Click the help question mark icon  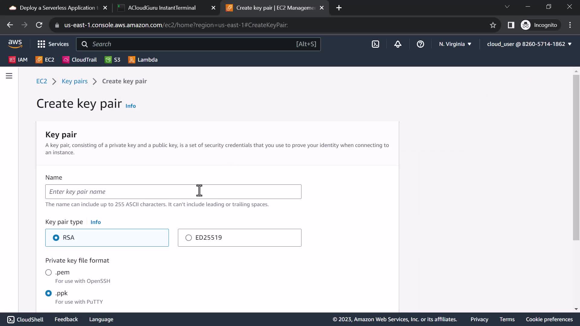click(420, 44)
